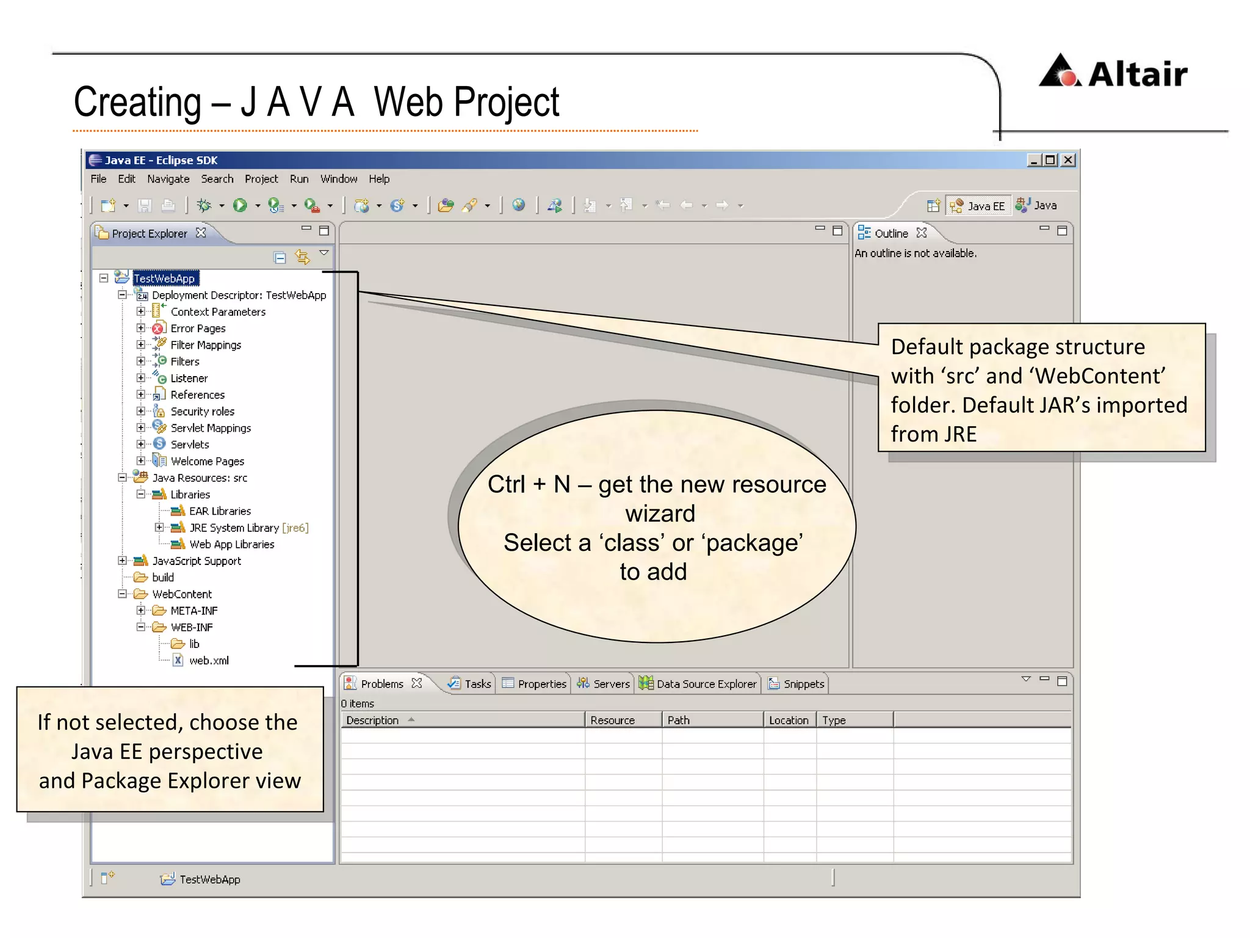Click the Resource column header
The height and width of the screenshot is (938, 1250).
tap(624, 720)
